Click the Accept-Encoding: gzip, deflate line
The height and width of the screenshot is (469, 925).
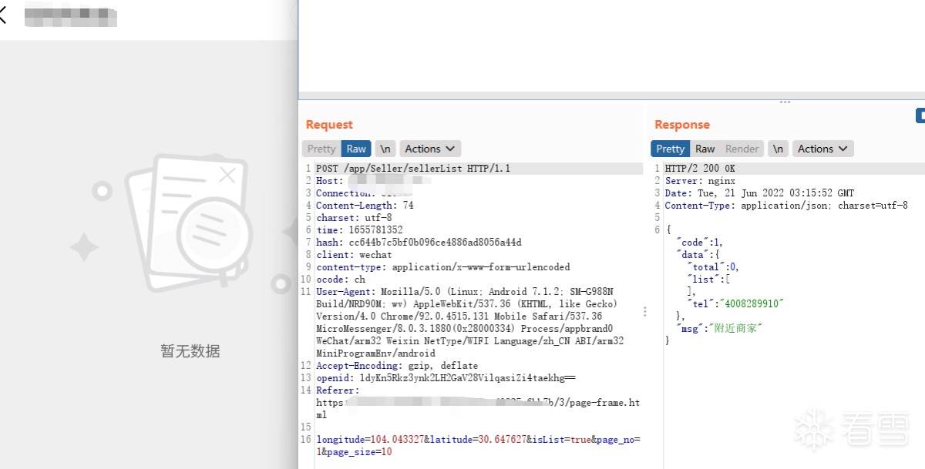397,366
